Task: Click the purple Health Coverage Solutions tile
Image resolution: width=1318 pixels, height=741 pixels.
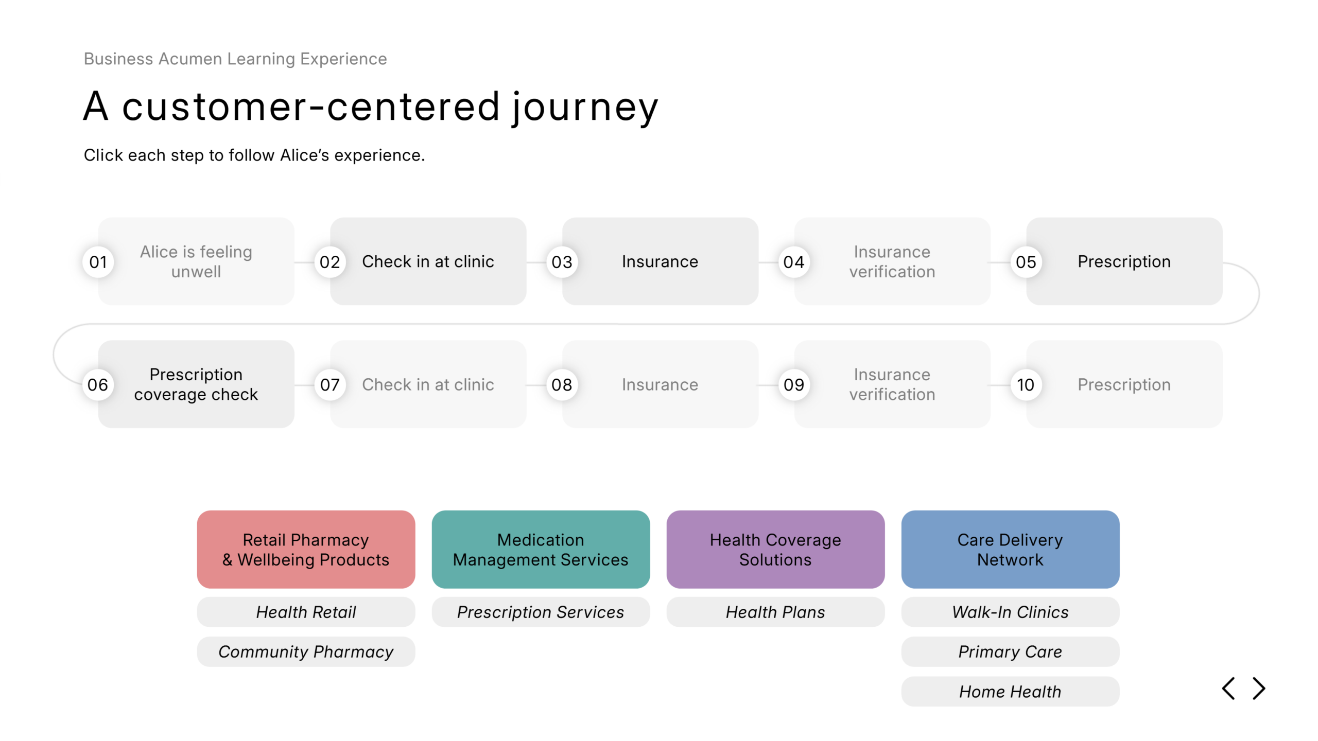Action: click(x=775, y=550)
